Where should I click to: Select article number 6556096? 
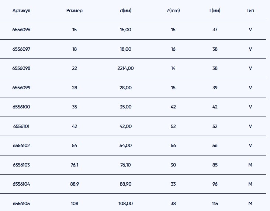pos(21,30)
